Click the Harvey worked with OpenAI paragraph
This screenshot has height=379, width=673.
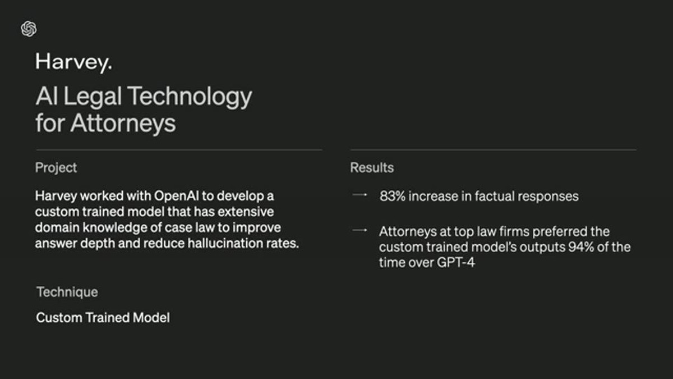167,220
